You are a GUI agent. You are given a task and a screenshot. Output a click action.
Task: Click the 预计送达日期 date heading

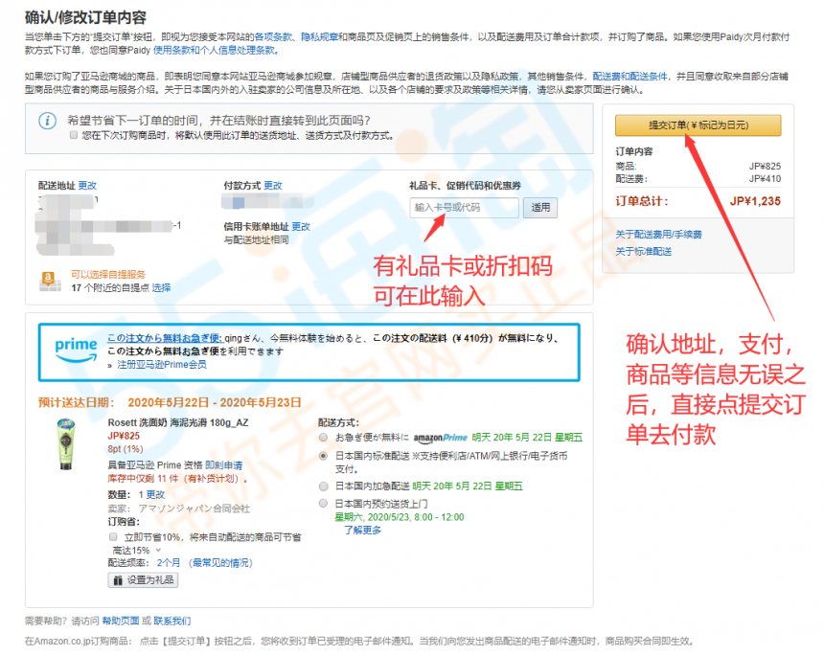170,402
